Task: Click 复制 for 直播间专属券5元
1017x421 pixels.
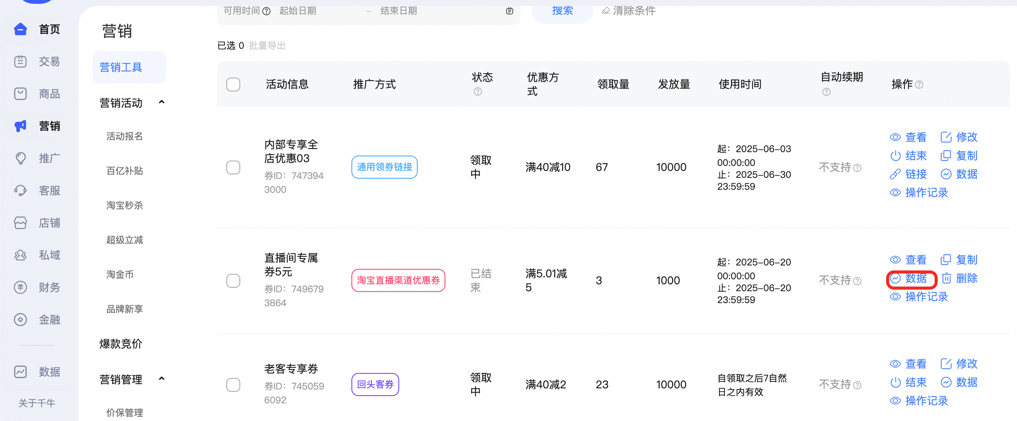Action: pyautogui.click(x=959, y=260)
